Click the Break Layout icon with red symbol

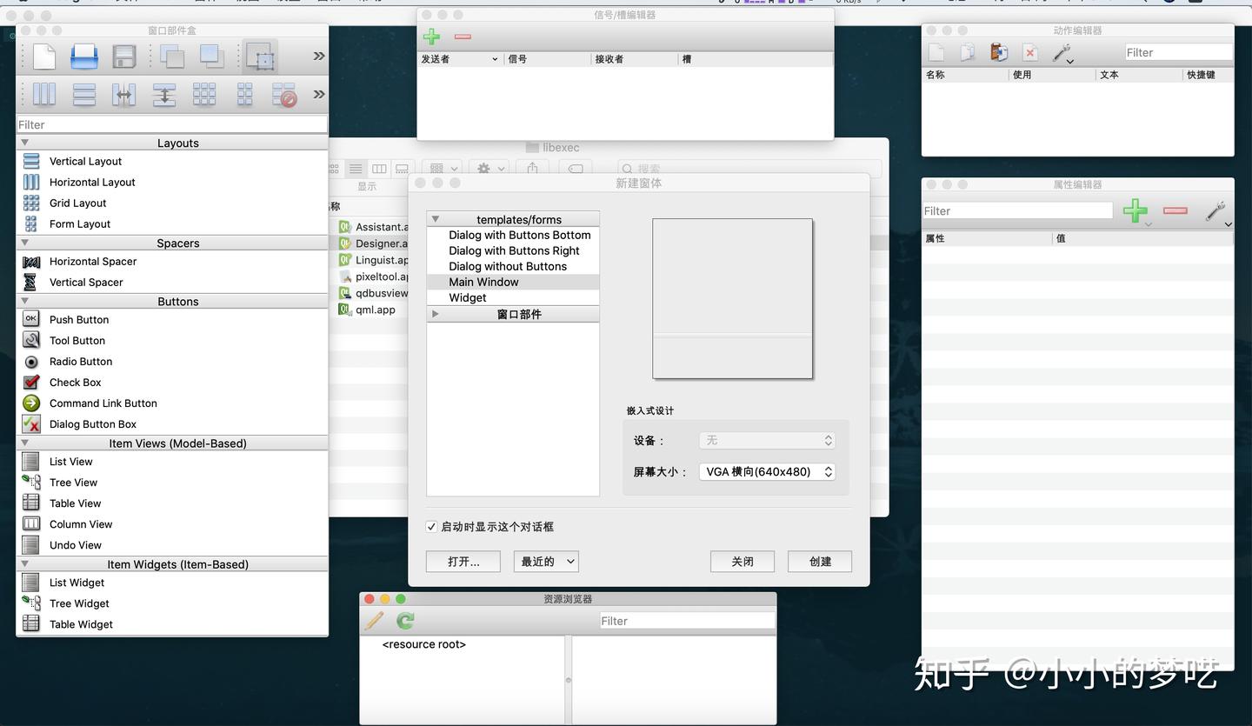(x=284, y=94)
